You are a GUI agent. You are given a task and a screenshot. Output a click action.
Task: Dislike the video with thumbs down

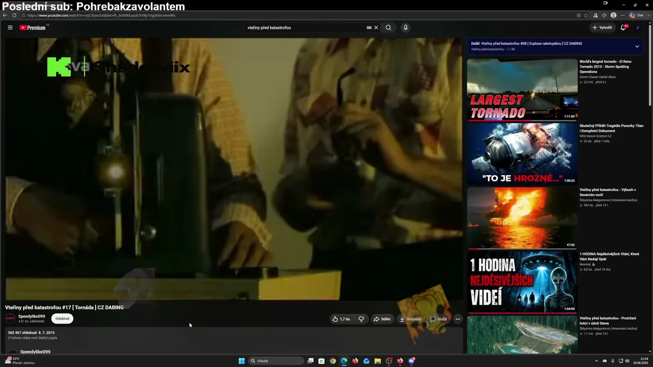[x=361, y=319]
